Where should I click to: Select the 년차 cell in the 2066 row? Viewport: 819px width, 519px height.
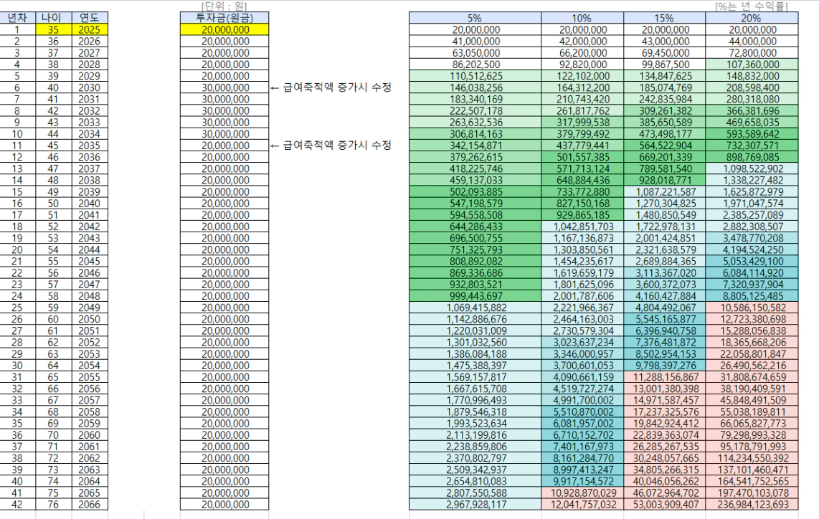pos(17,505)
